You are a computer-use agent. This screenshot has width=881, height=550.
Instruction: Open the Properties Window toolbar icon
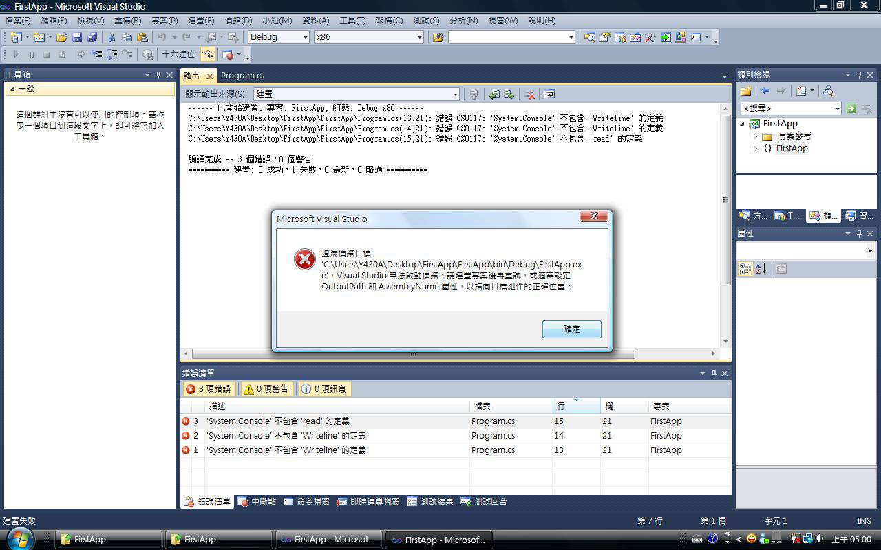[x=605, y=37]
